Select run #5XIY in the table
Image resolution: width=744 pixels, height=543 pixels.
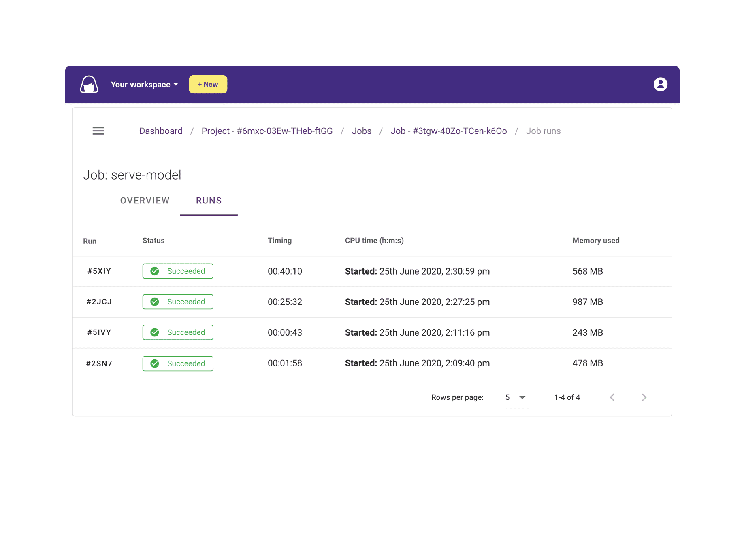click(x=99, y=271)
